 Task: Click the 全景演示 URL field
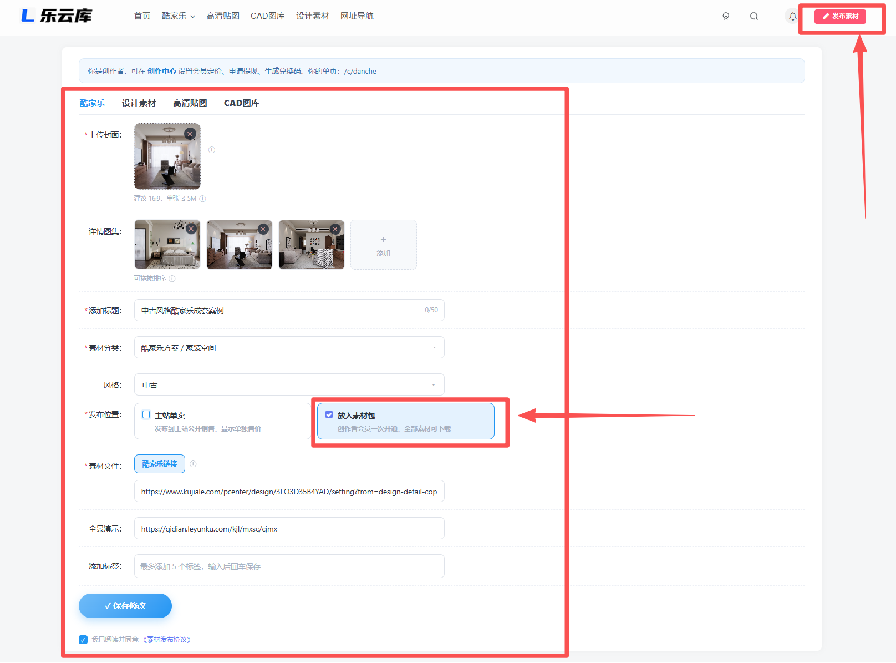[289, 528]
